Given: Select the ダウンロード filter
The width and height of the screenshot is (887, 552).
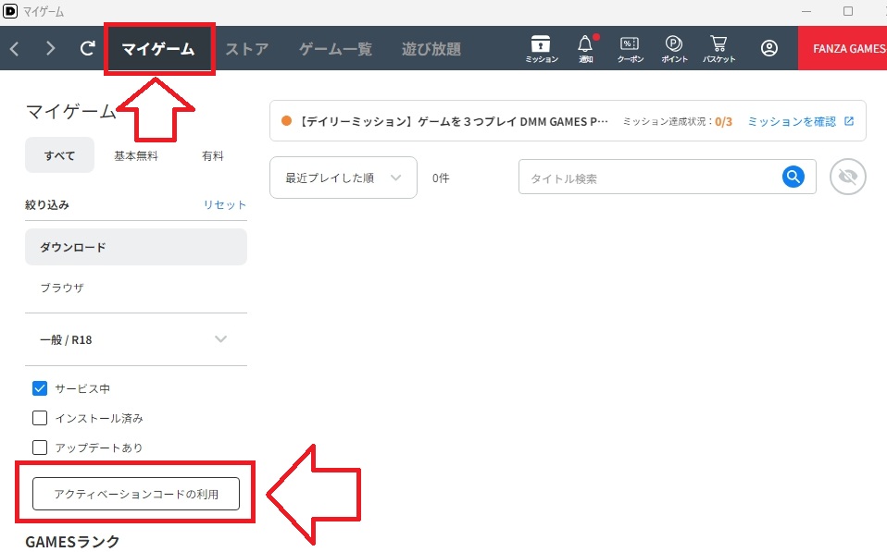Looking at the screenshot, I should (x=136, y=247).
